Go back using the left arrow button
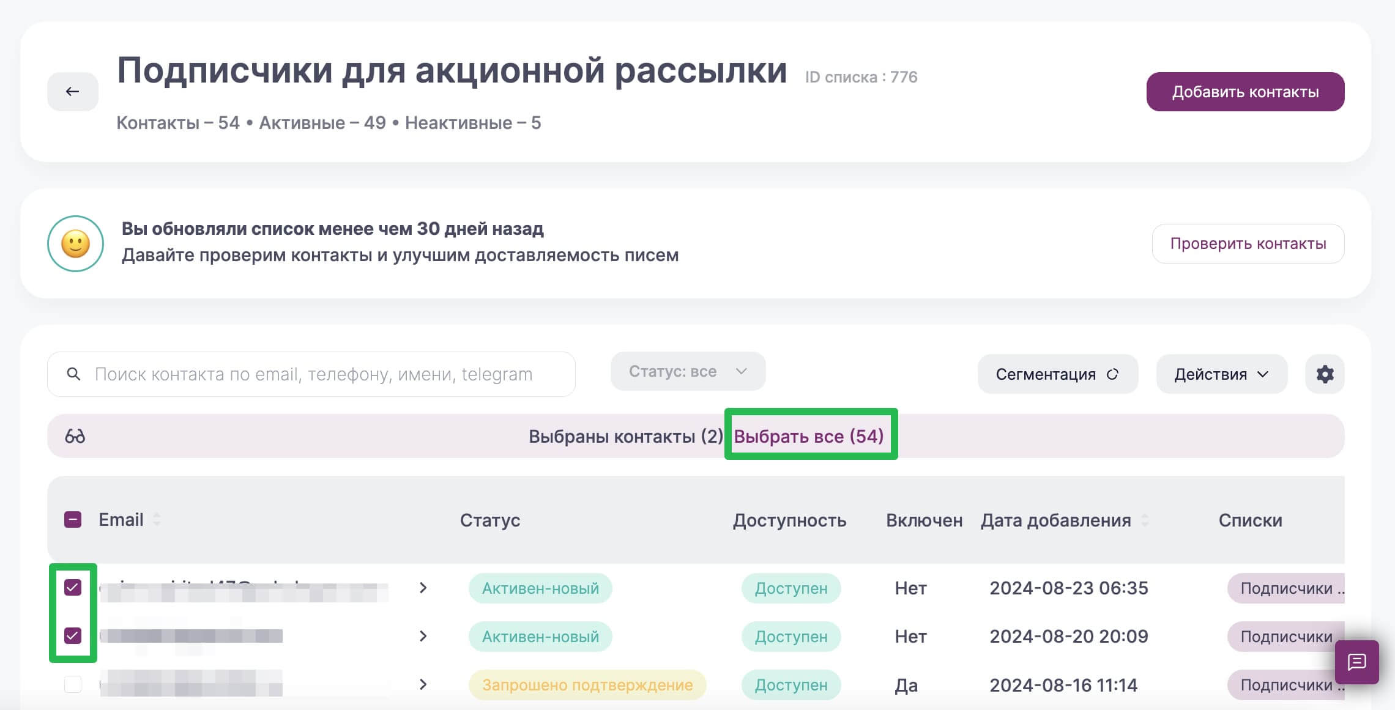 coord(73,92)
